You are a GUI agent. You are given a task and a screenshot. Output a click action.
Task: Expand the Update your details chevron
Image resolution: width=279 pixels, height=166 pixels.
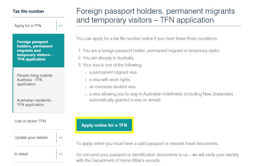(60, 138)
